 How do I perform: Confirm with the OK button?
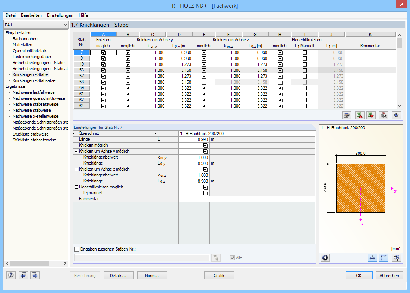click(x=359, y=275)
